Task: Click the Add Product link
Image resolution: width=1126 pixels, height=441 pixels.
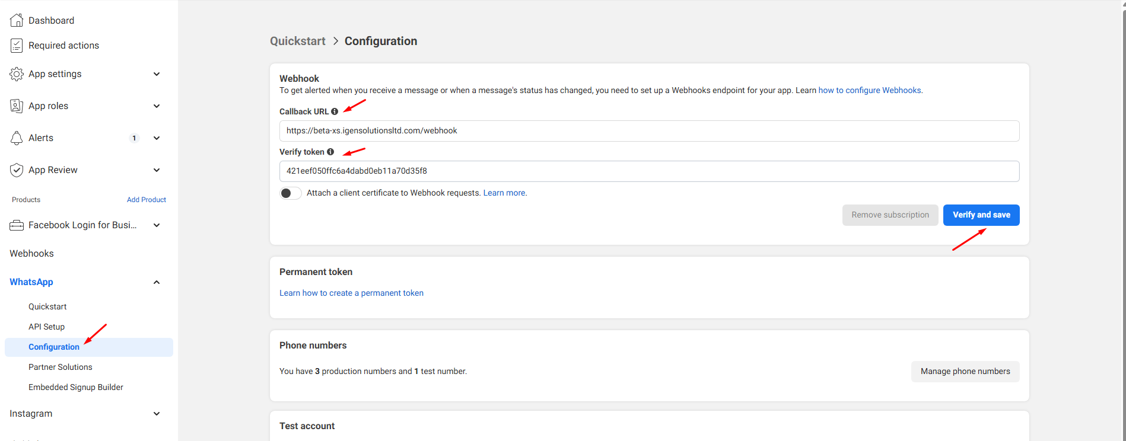Action: point(146,200)
